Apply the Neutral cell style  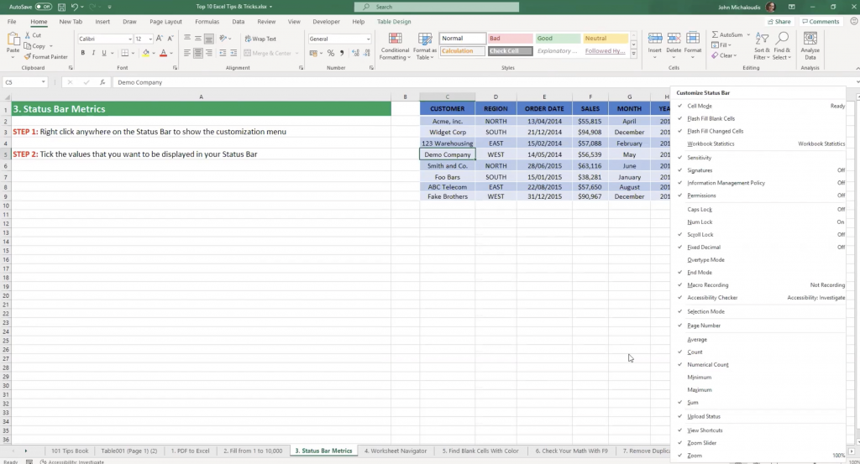(606, 39)
